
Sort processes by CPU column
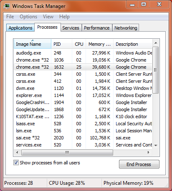[x=79, y=44]
